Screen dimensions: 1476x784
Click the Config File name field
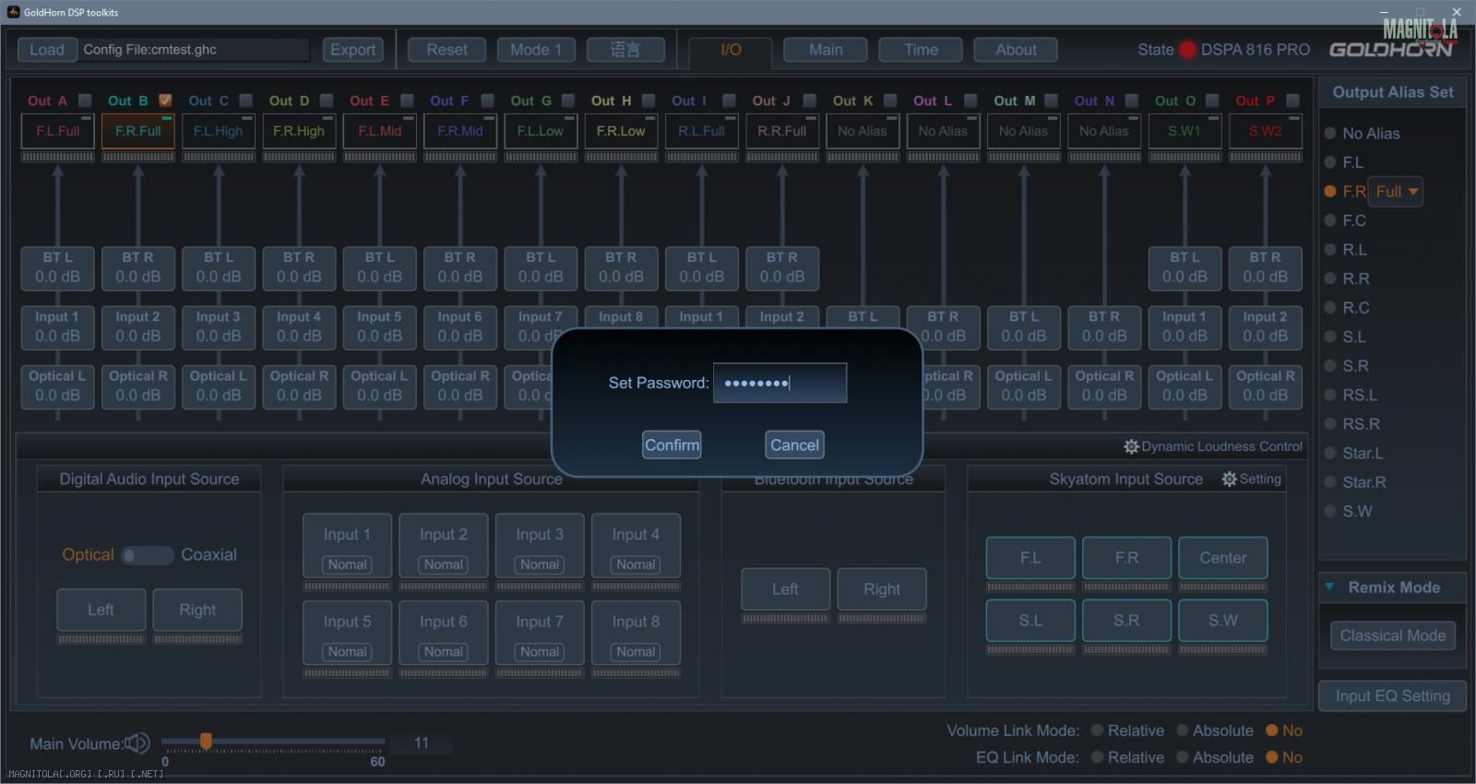pos(195,50)
